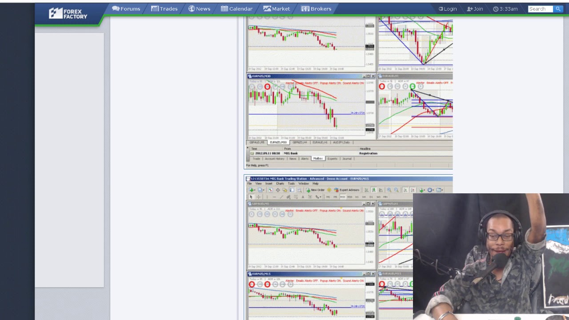Open the Calendar section
569x320 pixels.
coord(236,9)
